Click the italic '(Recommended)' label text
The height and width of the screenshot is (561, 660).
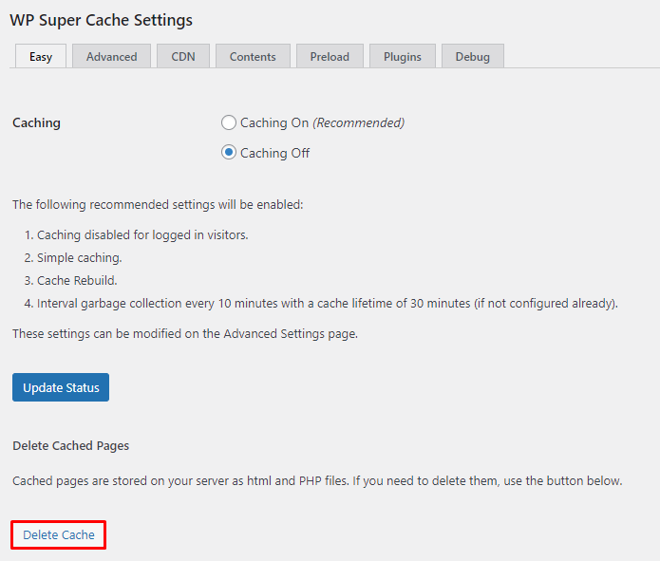point(359,122)
